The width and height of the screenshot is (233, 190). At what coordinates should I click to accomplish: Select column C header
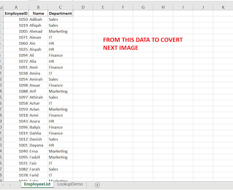click(60, 7)
